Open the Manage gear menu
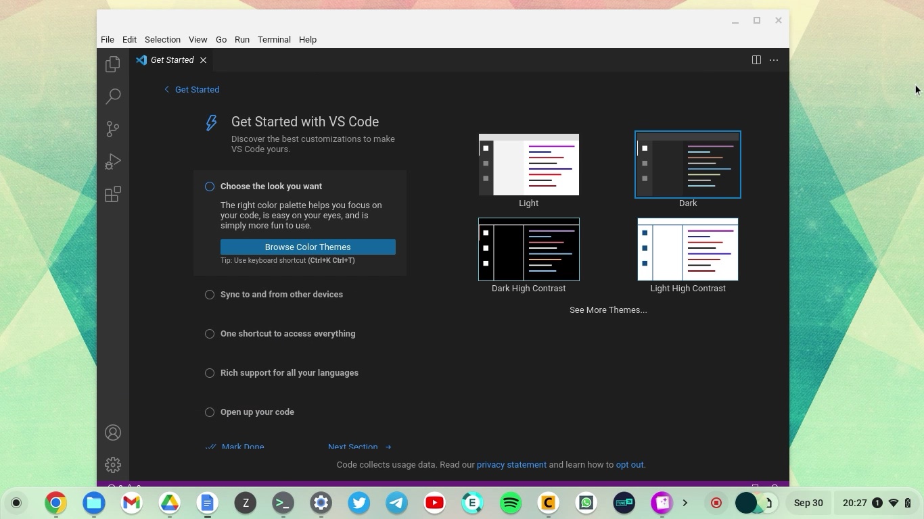 tap(113, 465)
